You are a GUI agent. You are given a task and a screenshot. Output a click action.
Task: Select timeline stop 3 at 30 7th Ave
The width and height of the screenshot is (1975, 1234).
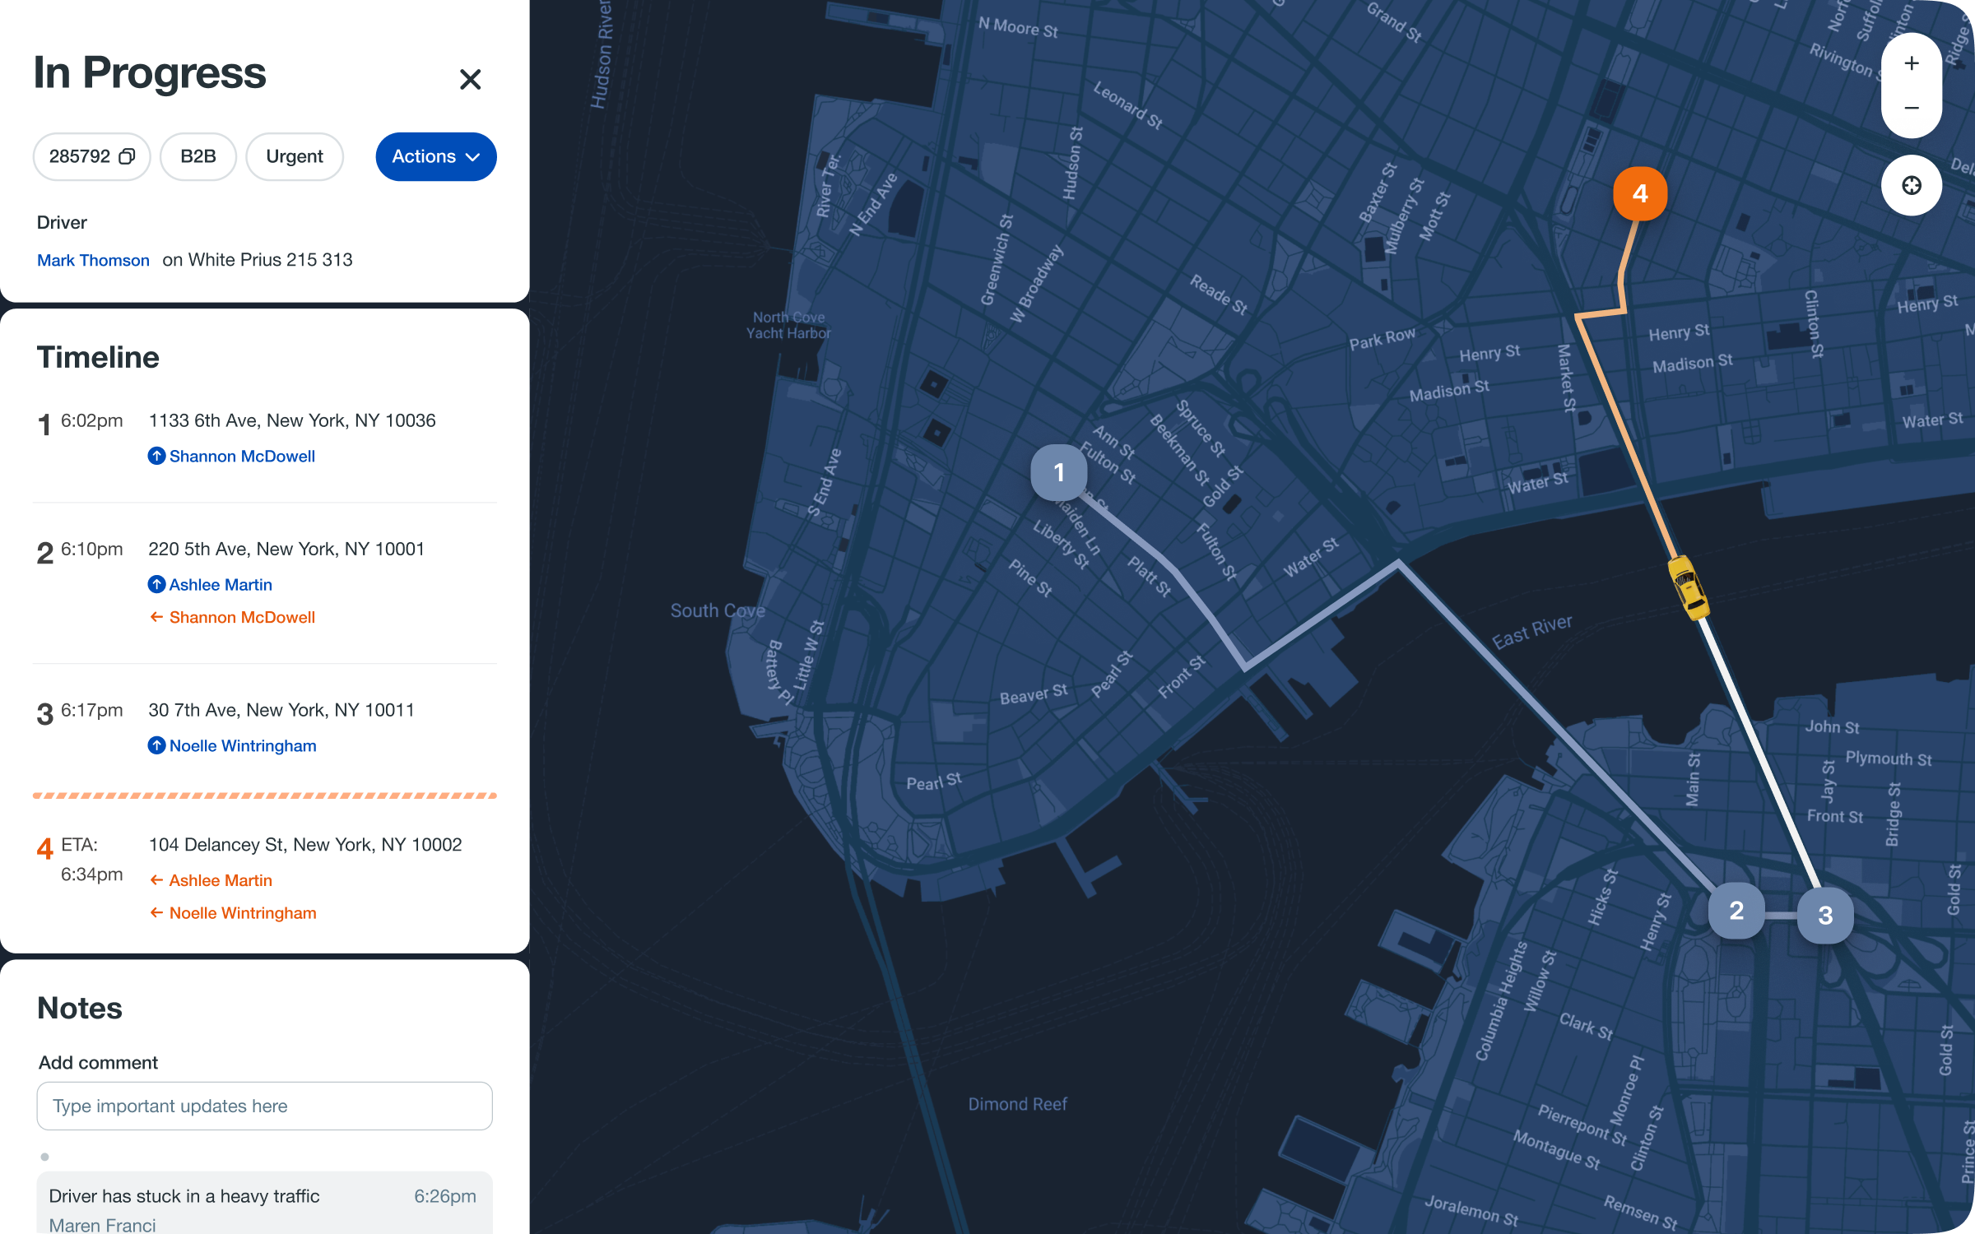coord(281,711)
